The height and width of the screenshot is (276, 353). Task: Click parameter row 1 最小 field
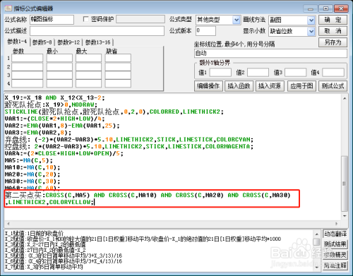point(59,58)
